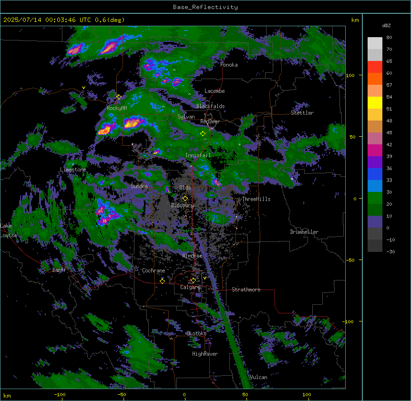Select the white plus marker north of Drumheller
This screenshot has width=411, height=401.
pyautogui.click(x=292, y=179)
